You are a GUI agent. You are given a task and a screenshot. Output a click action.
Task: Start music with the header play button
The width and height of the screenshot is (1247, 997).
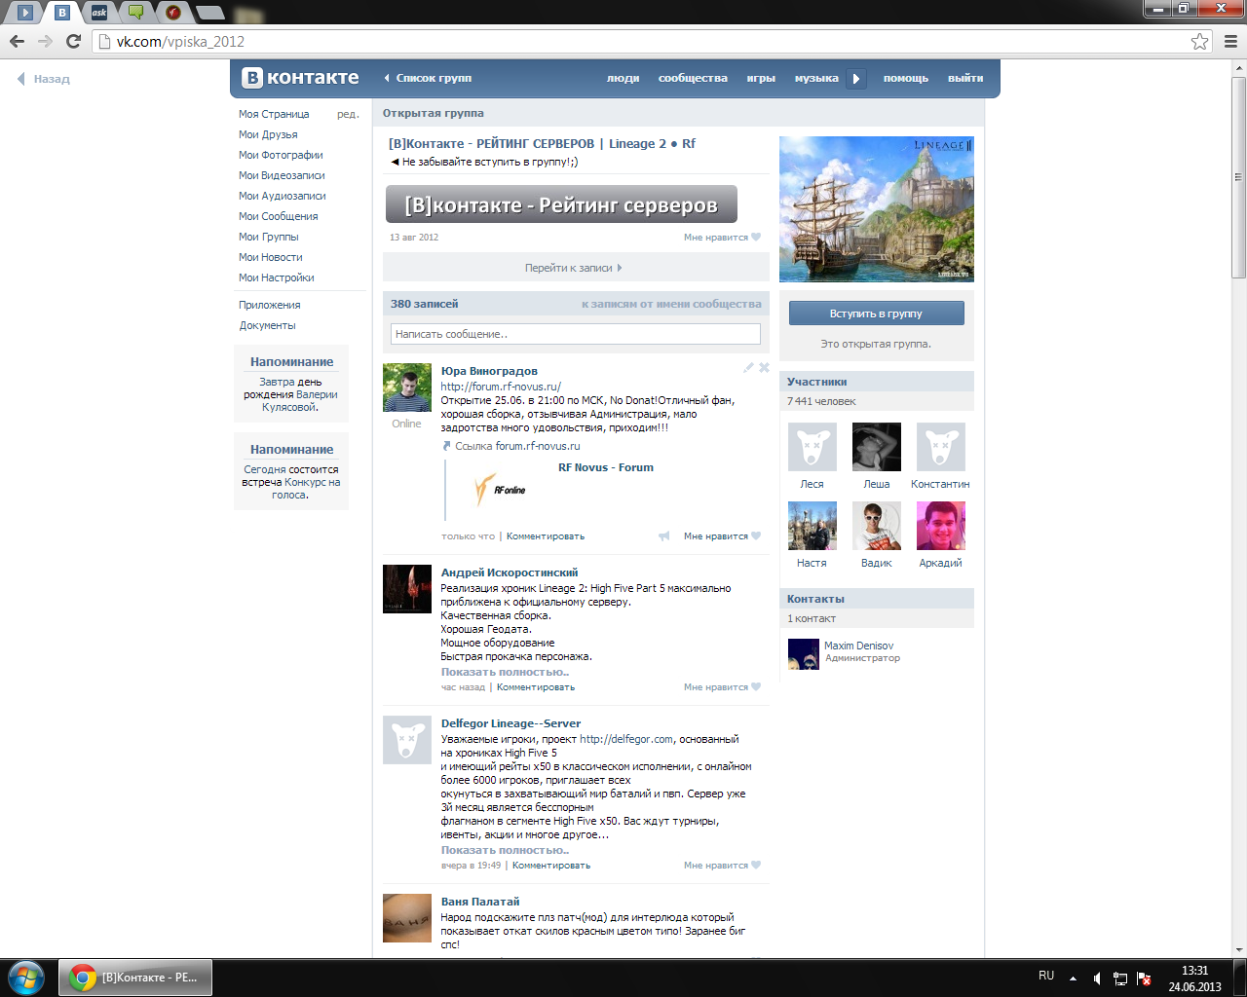pyautogui.click(x=855, y=79)
